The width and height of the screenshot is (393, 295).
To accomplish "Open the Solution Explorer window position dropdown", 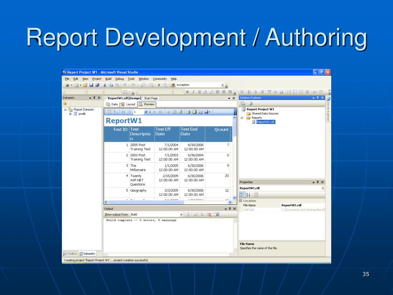I will (313, 98).
